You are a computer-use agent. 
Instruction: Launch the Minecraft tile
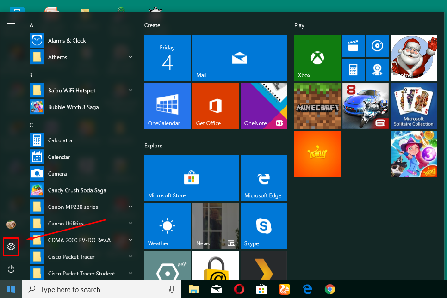pos(317,106)
